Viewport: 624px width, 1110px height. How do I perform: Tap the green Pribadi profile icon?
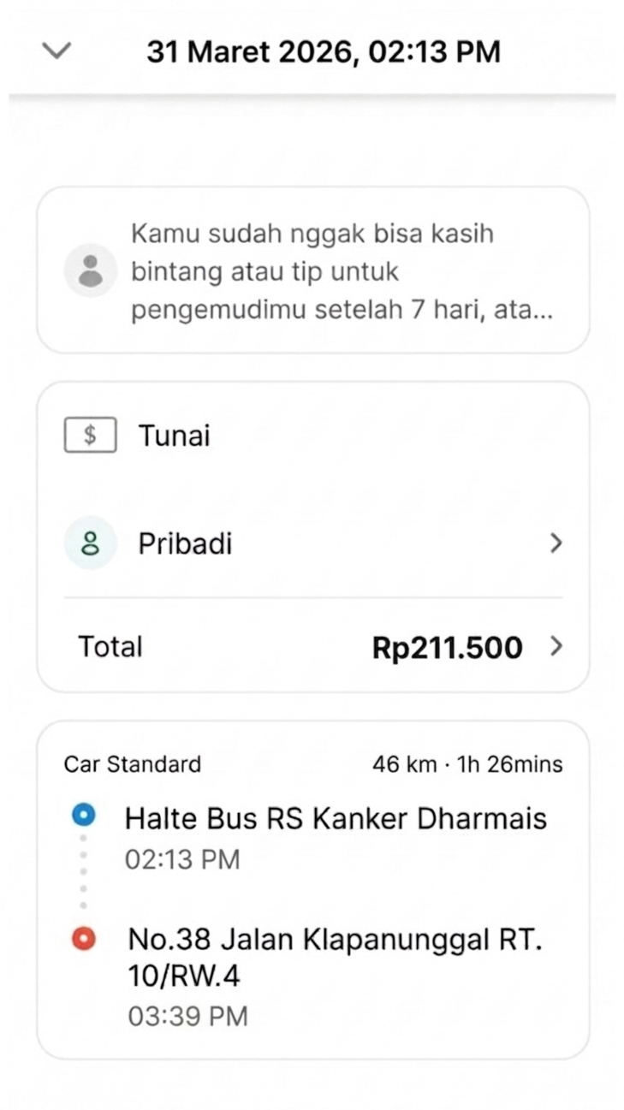(x=90, y=543)
